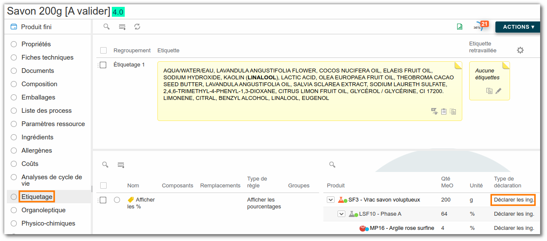The height and width of the screenshot is (241, 547).
Task: Click the red raw-material icon of MP16
Action: point(363,228)
